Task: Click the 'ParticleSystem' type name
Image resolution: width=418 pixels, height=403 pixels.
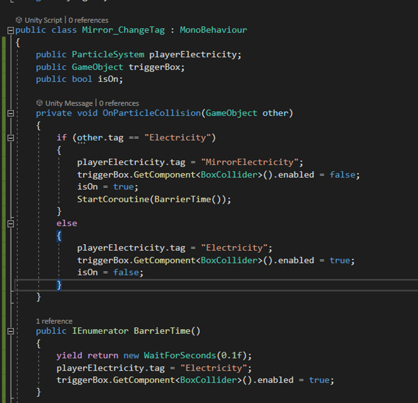Action: 108,55
